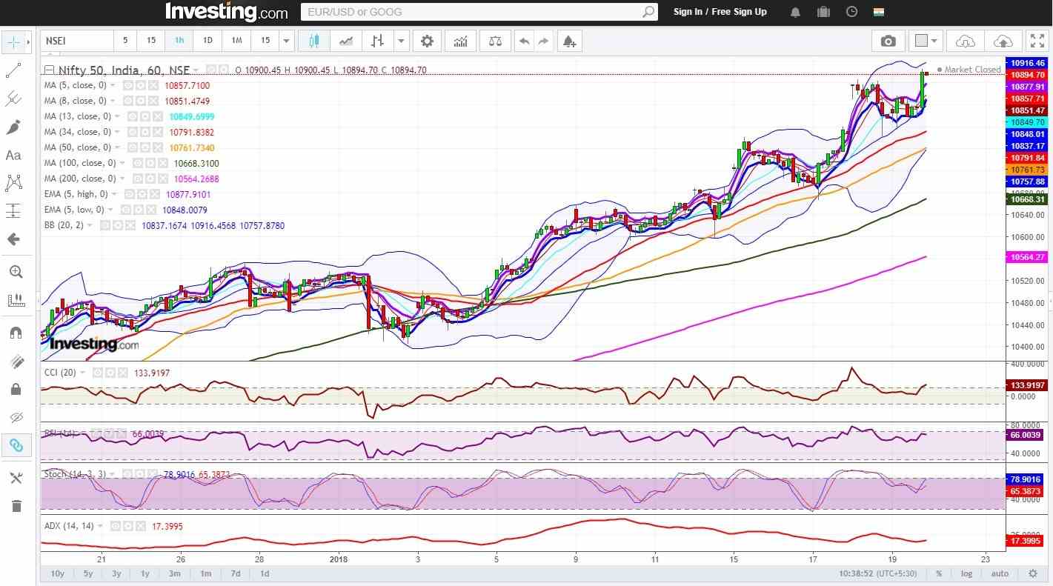Screen dimensions: 1053x586
Task: Click the India flag edition selector
Action: pyautogui.click(x=879, y=12)
